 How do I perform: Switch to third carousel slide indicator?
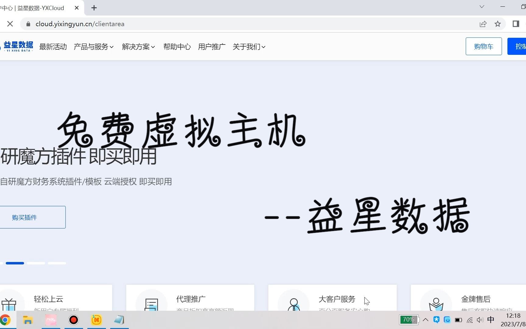click(36, 263)
